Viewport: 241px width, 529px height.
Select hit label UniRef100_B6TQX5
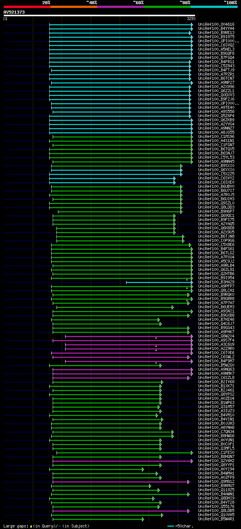point(216,149)
